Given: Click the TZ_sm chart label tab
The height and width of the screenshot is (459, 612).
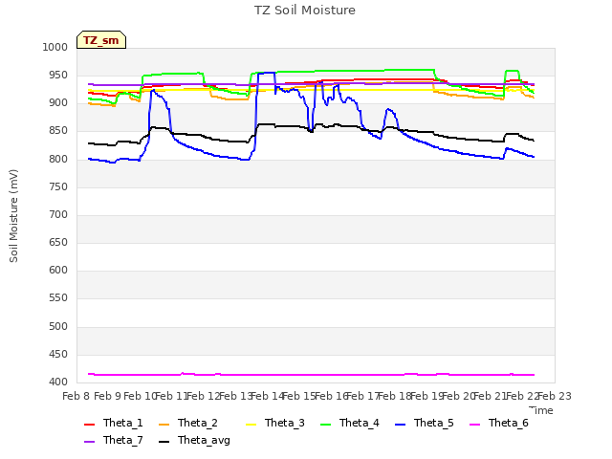Looking at the screenshot, I should (101, 40).
